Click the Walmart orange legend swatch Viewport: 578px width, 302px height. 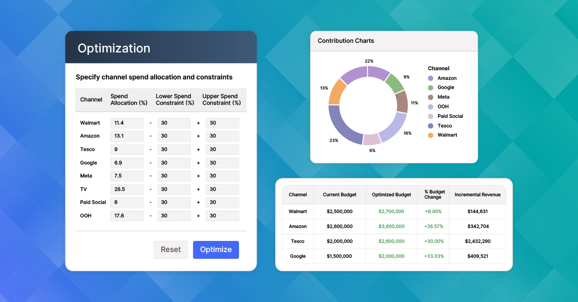431,135
